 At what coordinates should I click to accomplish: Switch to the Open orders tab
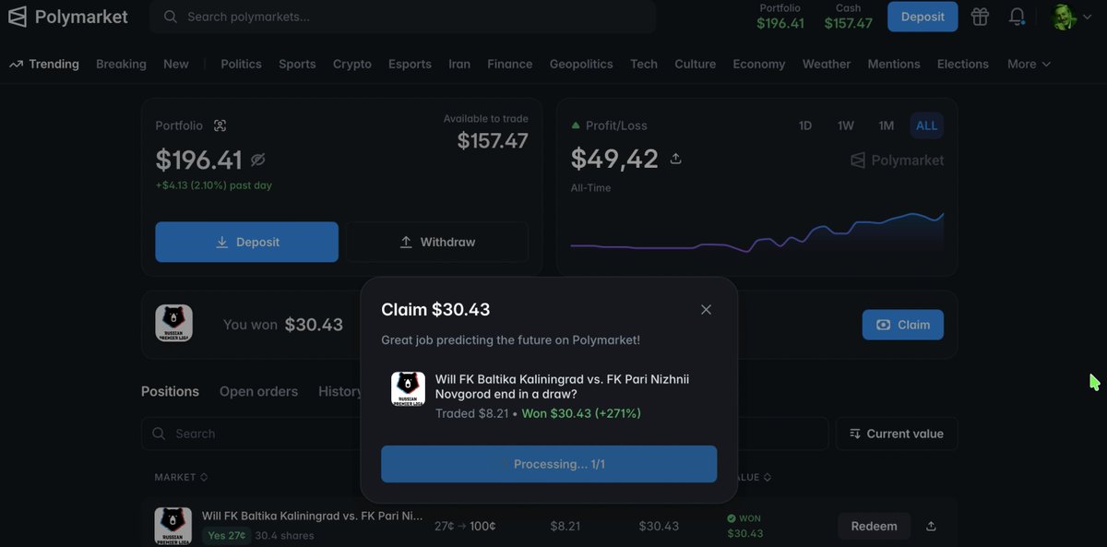pyautogui.click(x=258, y=391)
